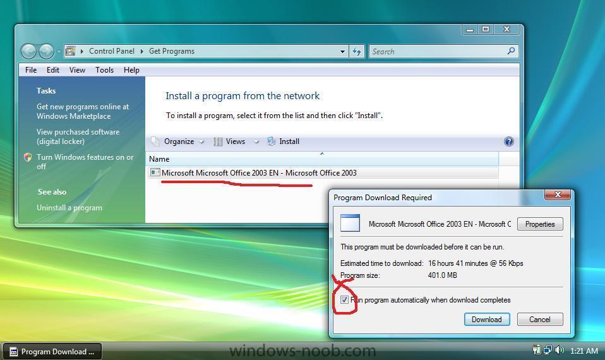Open Get new programs online at Windows Marketplace
The width and height of the screenshot is (605, 360).
click(x=83, y=111)
